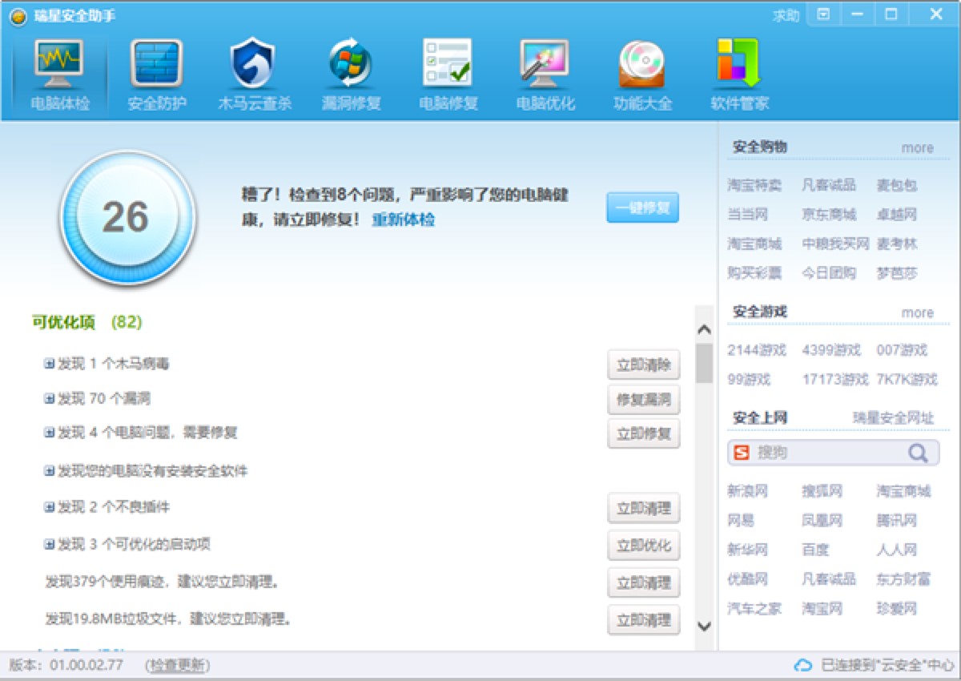The height and width of the screenshot is (681, 961).
Task: Launch the 软件管家 icon
Action: 738,64
